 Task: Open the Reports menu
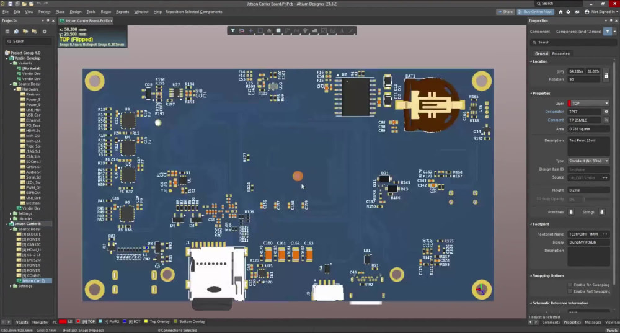(123, 12)
